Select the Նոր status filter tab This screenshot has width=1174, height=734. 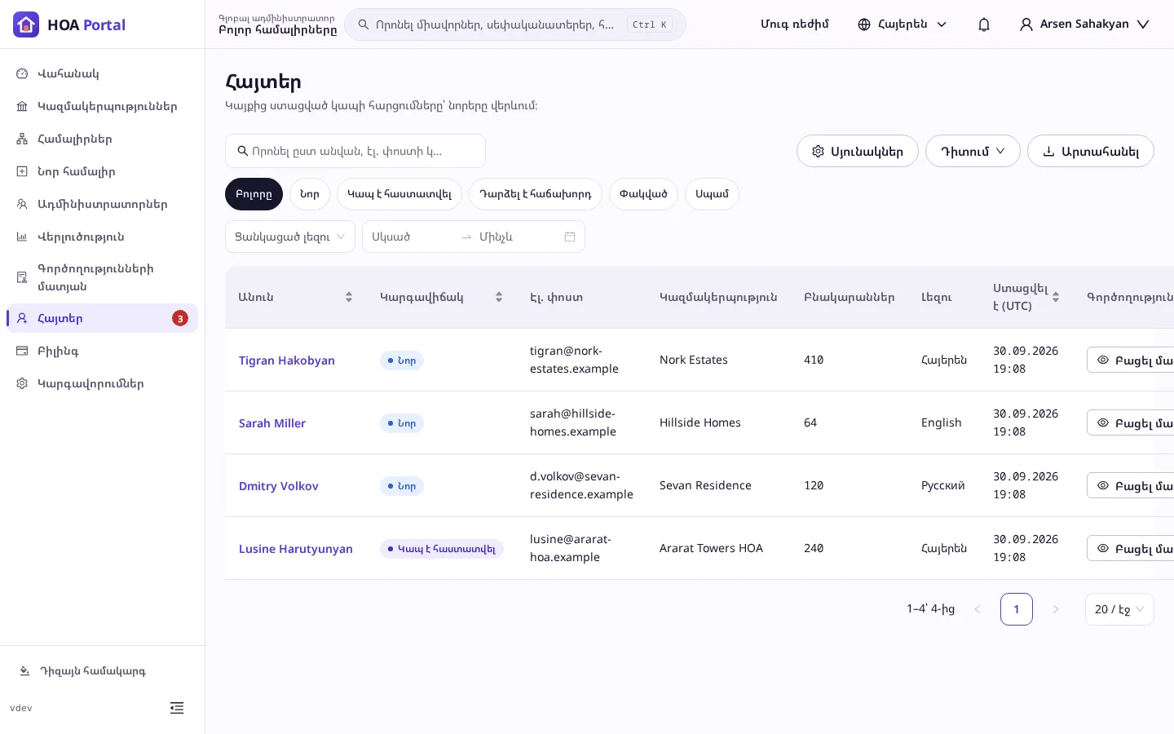310,194
